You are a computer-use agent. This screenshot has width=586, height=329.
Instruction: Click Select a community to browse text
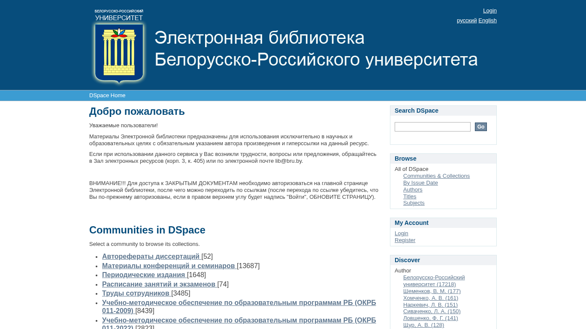click(145, 244)
